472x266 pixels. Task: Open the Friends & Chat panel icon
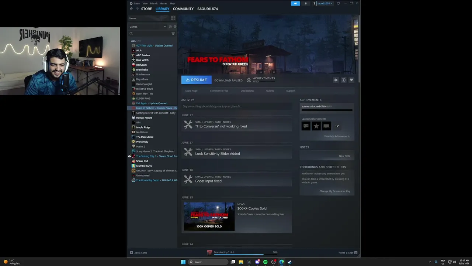point(356,253)
